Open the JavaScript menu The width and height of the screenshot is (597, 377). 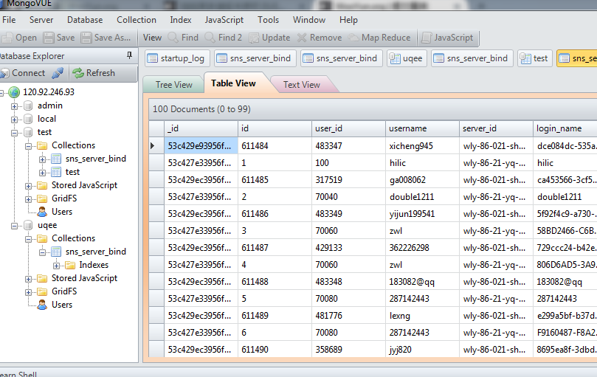224,20
